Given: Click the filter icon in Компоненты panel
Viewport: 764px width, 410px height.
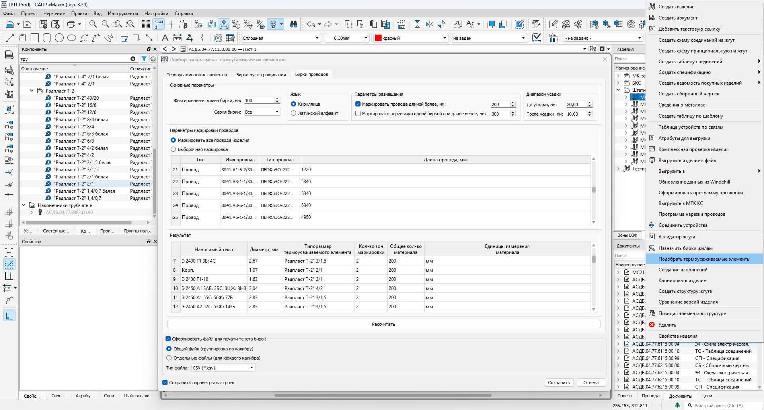Looking at the screenshot, I should pyautogui.click(x=144, y=59).
